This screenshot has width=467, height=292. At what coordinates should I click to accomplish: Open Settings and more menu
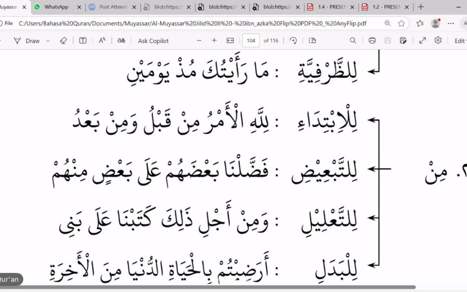coord(451,23)
